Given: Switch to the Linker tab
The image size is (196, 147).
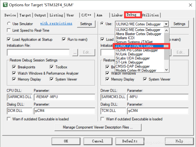Looking at the screenshot, I should point(117,15).
